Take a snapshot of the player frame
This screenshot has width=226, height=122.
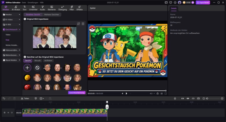158,94
